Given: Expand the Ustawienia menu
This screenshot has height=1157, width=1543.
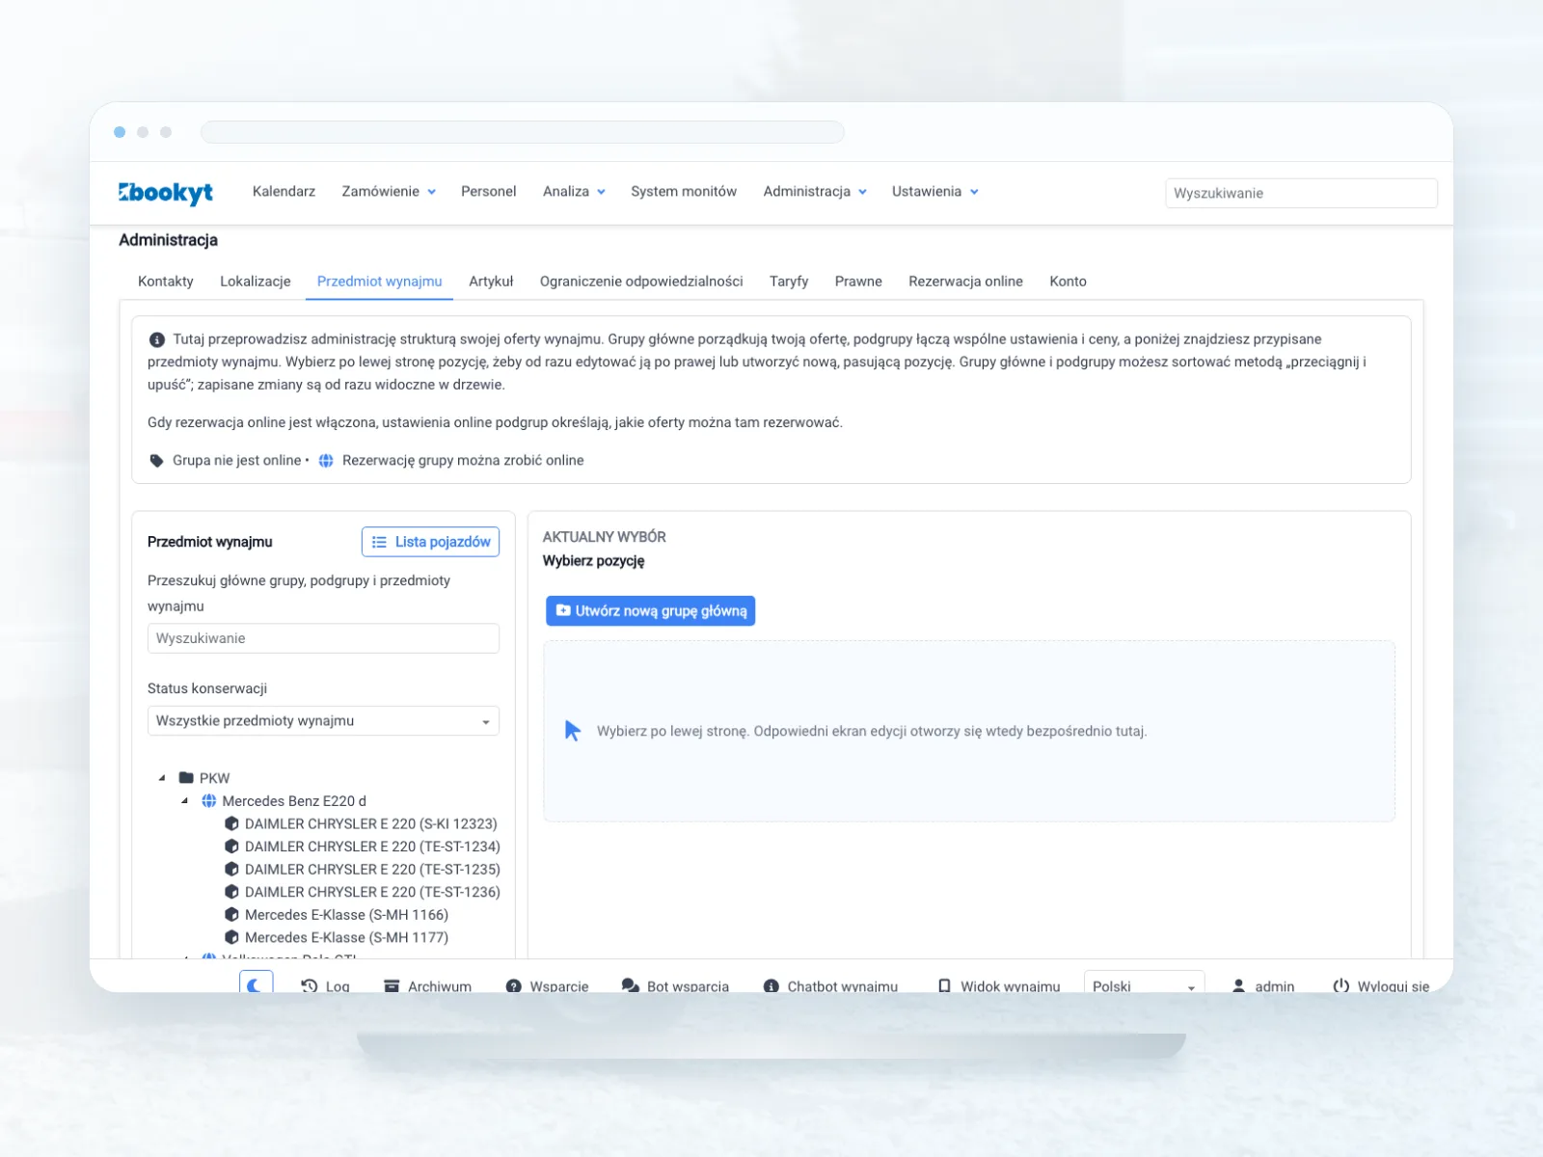Looking at the screenshot, I should click(x=935, y=192).
